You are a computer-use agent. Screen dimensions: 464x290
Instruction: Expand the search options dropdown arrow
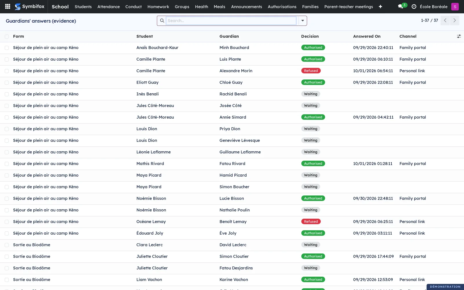pos(302,21)
